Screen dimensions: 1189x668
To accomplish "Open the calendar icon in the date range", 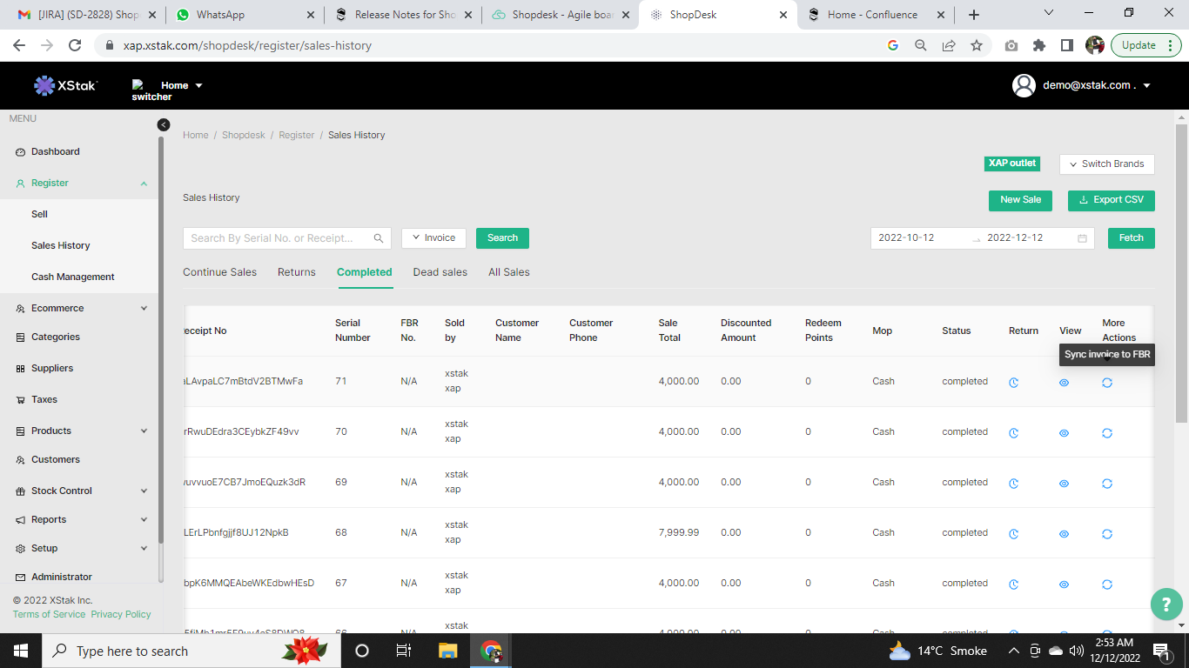I will tap(1082, 238).
